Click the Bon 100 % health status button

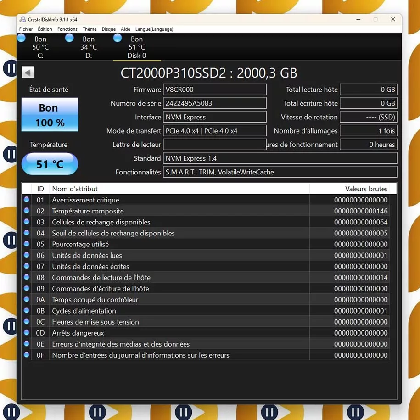point(50,115)
